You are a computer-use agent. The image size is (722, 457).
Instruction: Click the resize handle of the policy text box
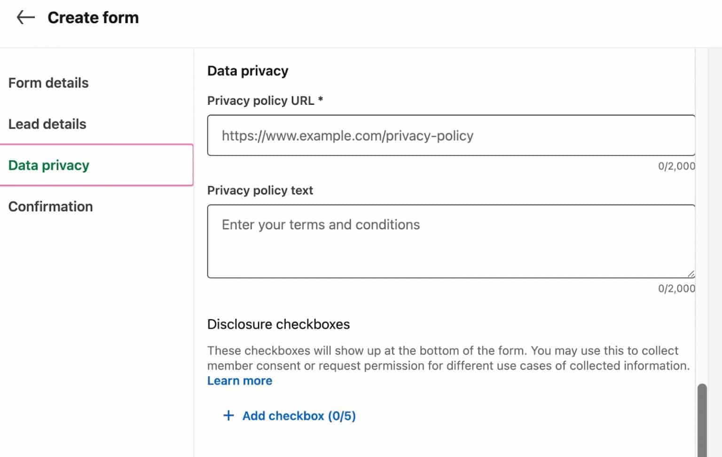691,273
